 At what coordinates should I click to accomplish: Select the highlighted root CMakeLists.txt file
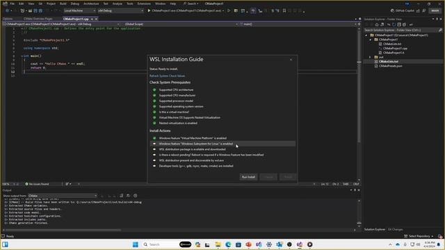tap(388, 62)
